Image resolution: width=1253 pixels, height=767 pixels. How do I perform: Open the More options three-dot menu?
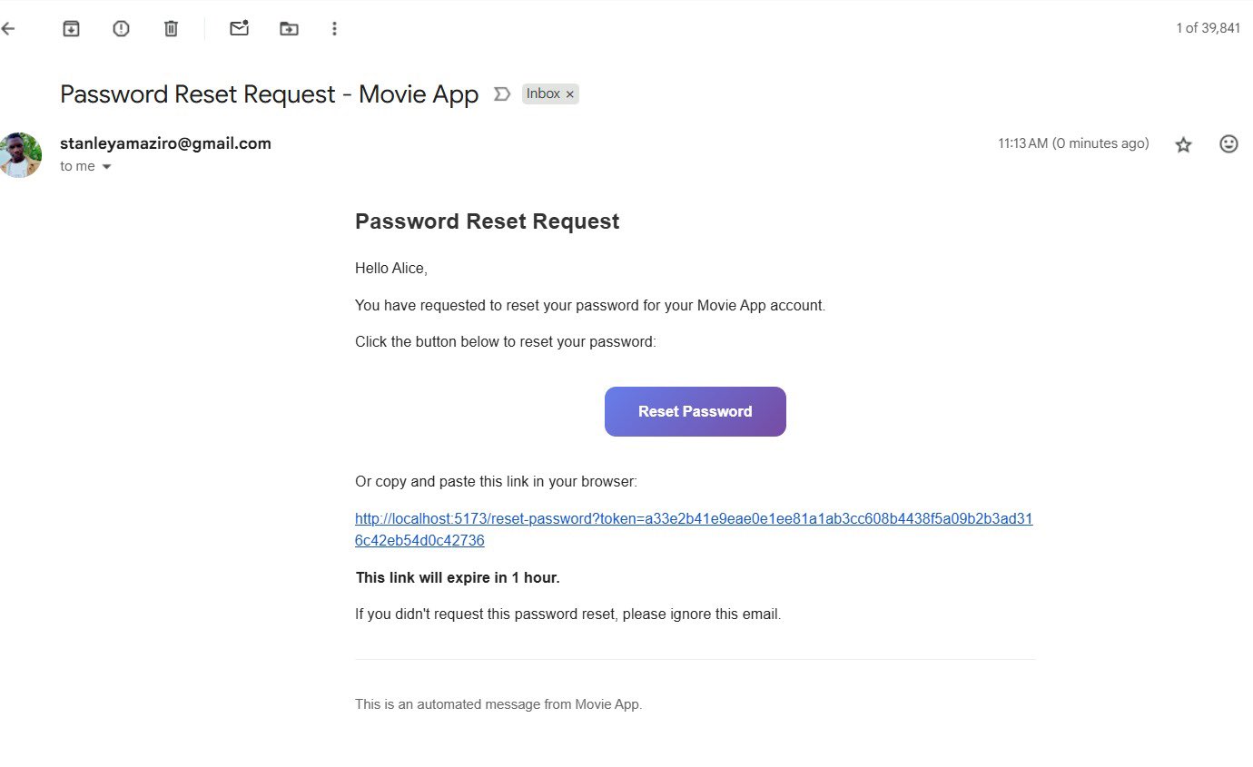tap(334, 29)
